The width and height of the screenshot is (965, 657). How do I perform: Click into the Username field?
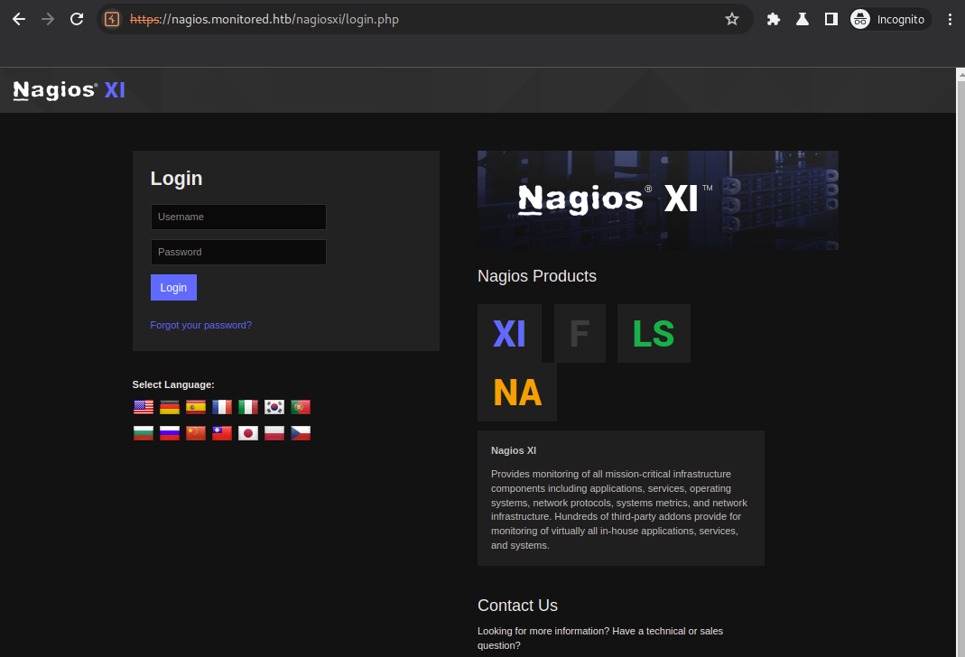pyautogui.click(x=237, y=217)
